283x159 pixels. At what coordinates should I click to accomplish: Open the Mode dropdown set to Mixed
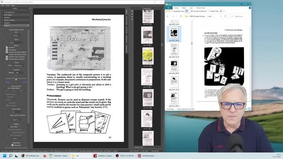coord(16,42)
